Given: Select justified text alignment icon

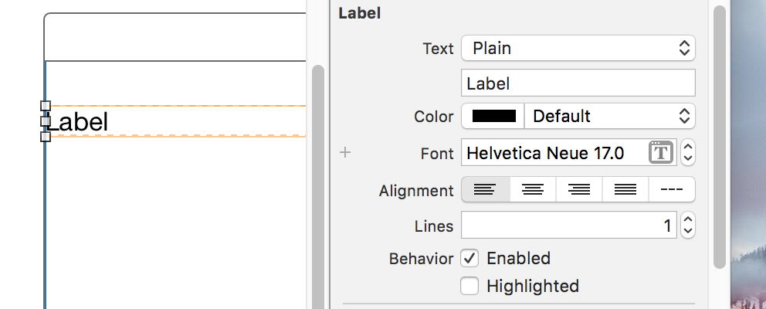Looking at the screenshot, I should click(x=625, y=190).
